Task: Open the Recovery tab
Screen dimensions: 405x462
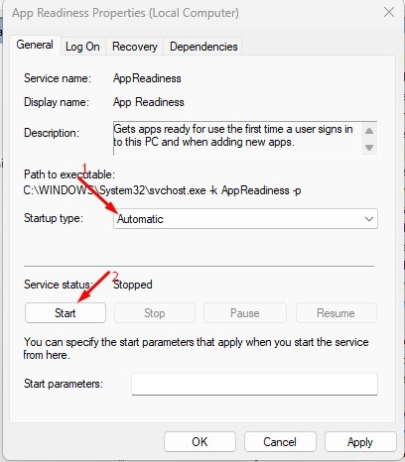Action: 135,47
